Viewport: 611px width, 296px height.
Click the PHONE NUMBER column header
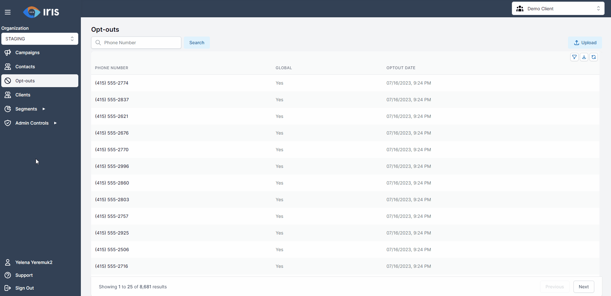(111, 68)
